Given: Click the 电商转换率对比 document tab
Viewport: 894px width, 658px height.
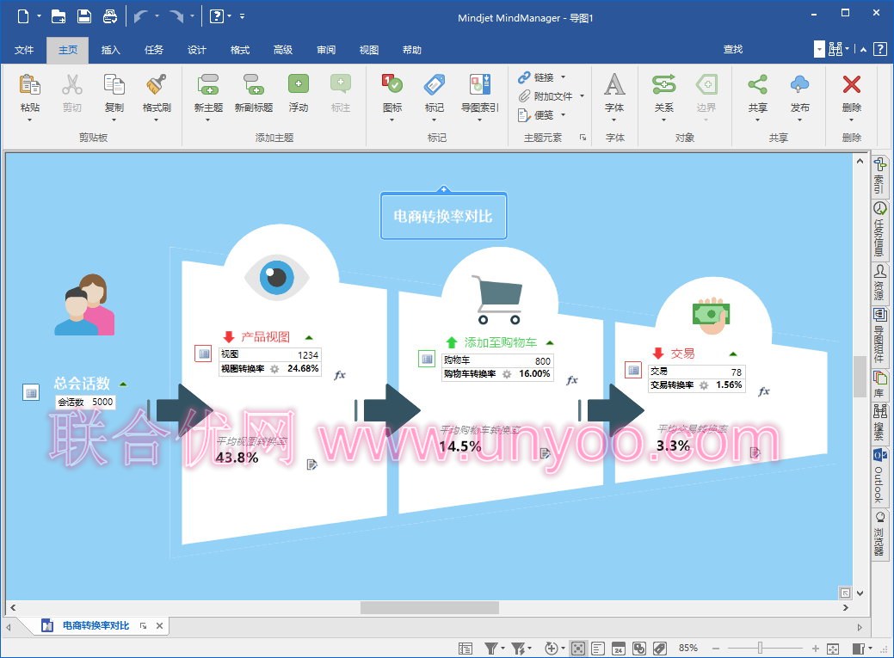Looking at the screenshot, I should [x=96, y=625].
